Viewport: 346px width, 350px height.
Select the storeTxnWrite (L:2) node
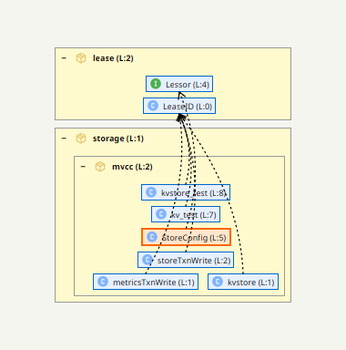pyautogui.click(x=186, y=260)
